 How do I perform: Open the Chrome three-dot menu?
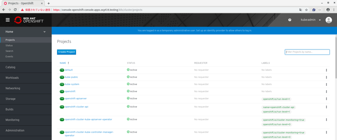(334, 10)
